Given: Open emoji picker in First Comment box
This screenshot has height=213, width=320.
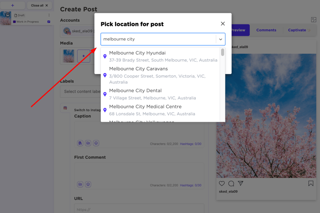Looking at the screenshot, I should point(88,184).
